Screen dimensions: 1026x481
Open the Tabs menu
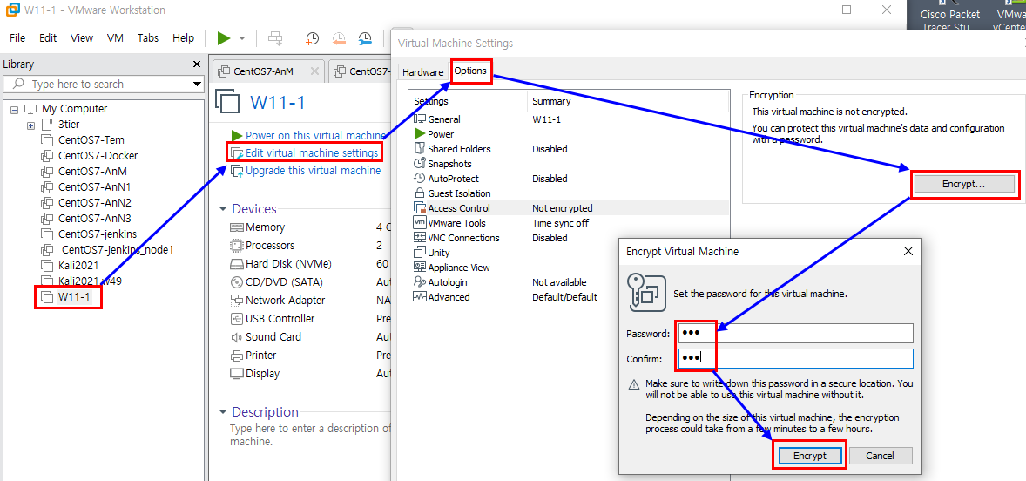tap(148, 38)
